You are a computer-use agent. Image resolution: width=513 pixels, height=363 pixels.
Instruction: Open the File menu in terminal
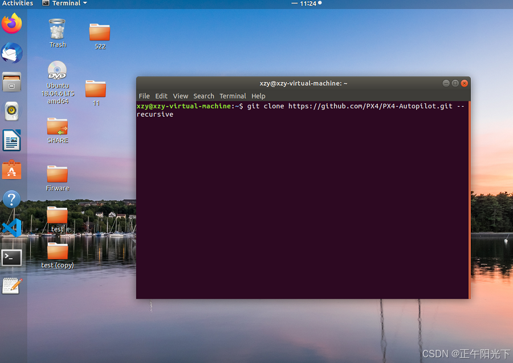(x=144, y=96)
